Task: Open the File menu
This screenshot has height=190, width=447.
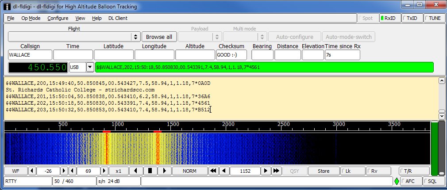Action: 11,18
